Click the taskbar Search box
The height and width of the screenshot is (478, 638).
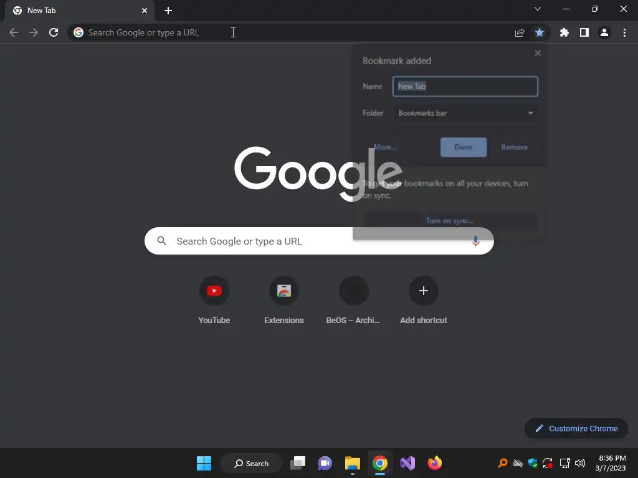[251, 463]
